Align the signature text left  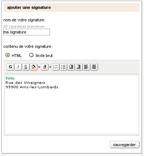(86, 67)
